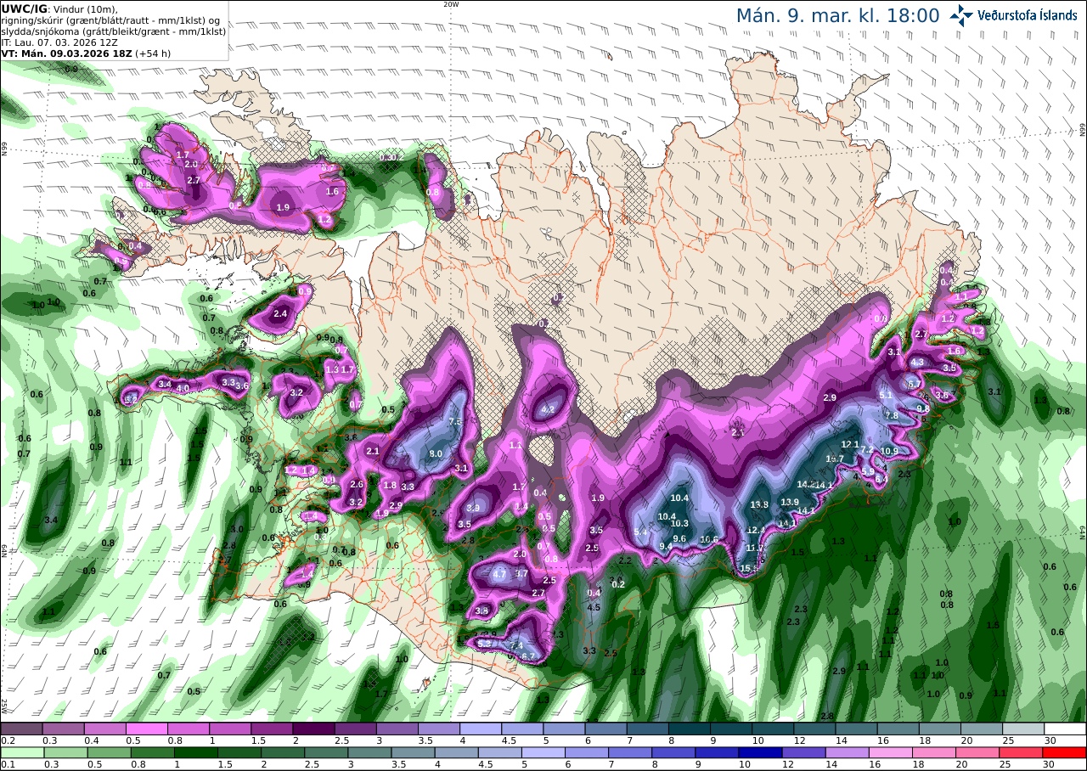This screenshot has width=1087, height=771.
Task: Select the rigning/skúrir legend description line
Action: (x=111, y=20)
